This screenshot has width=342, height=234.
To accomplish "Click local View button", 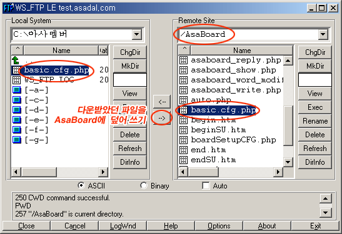I will (x=130, y=94).
